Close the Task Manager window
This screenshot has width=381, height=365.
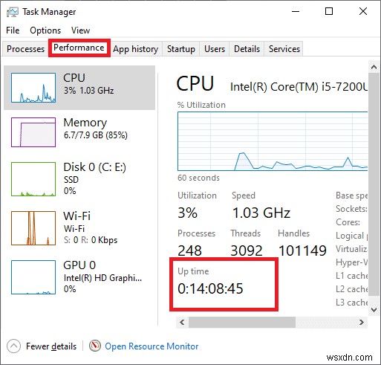pyautogui.click(x=363, y=11)
